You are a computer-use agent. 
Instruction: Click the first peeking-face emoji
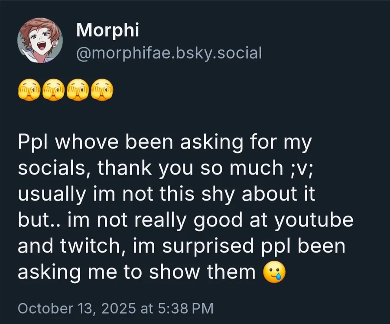click(29, 90)
